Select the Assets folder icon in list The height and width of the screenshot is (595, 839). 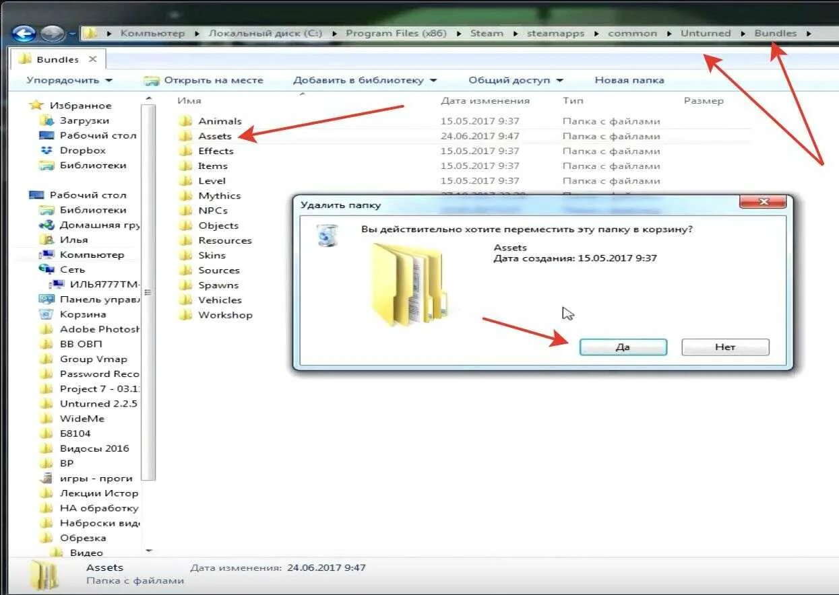pyautogui.click(x=186, y=136)
